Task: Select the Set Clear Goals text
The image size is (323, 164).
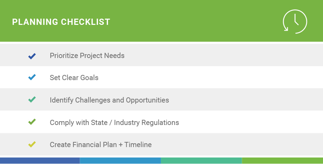Action: pyautogui.click(x=74, y=78)
